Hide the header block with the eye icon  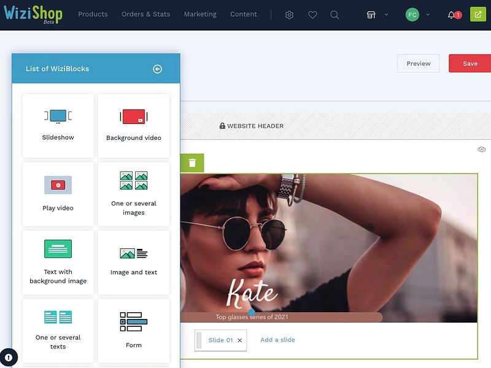point(482,149)
